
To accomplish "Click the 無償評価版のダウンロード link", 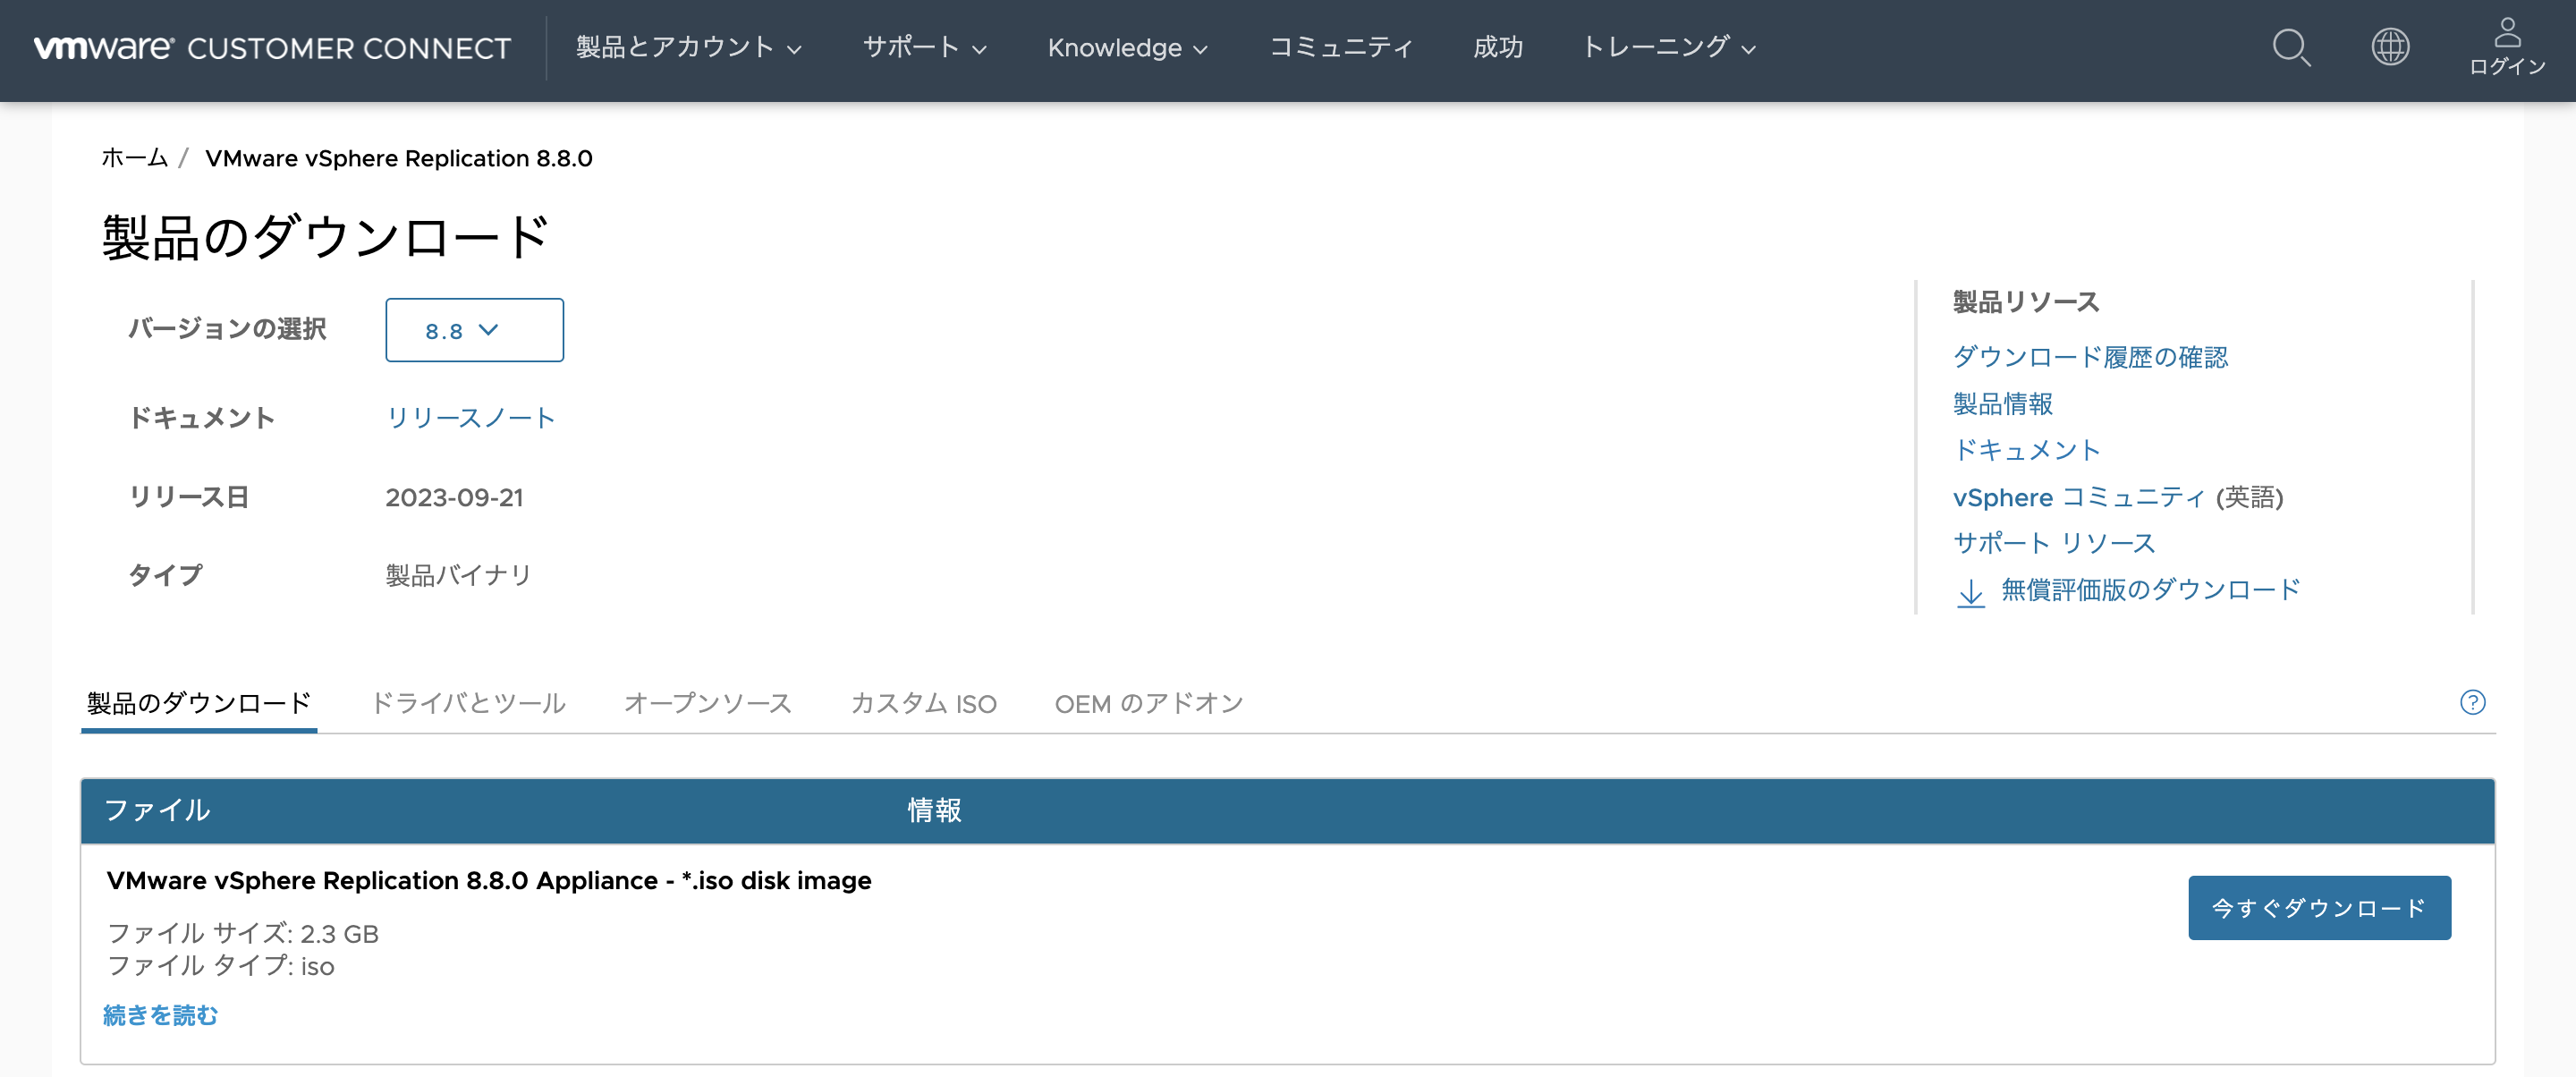I will point(2150,590).
